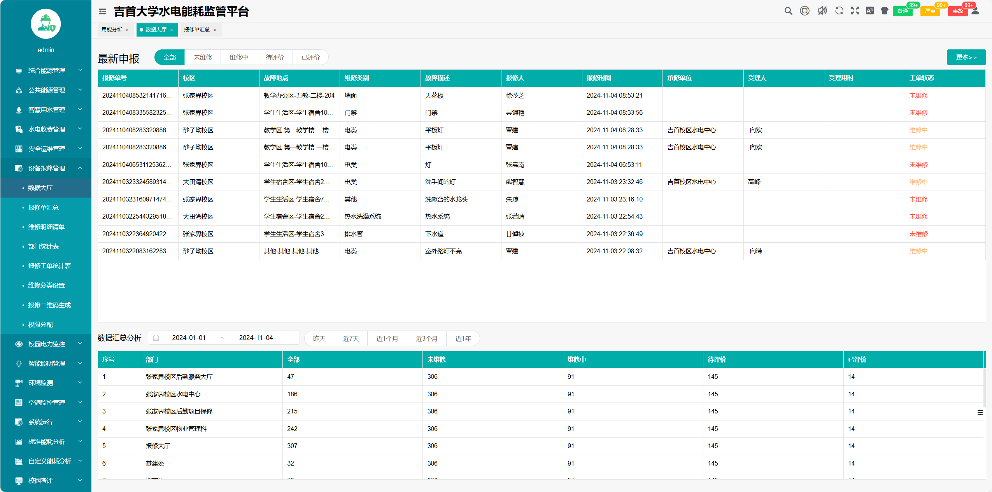Open the language translation icon

coord(869,11)
